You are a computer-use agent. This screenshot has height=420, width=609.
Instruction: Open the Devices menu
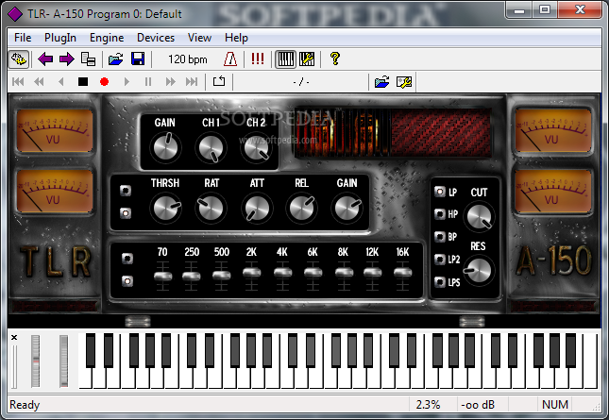point(156,38)
